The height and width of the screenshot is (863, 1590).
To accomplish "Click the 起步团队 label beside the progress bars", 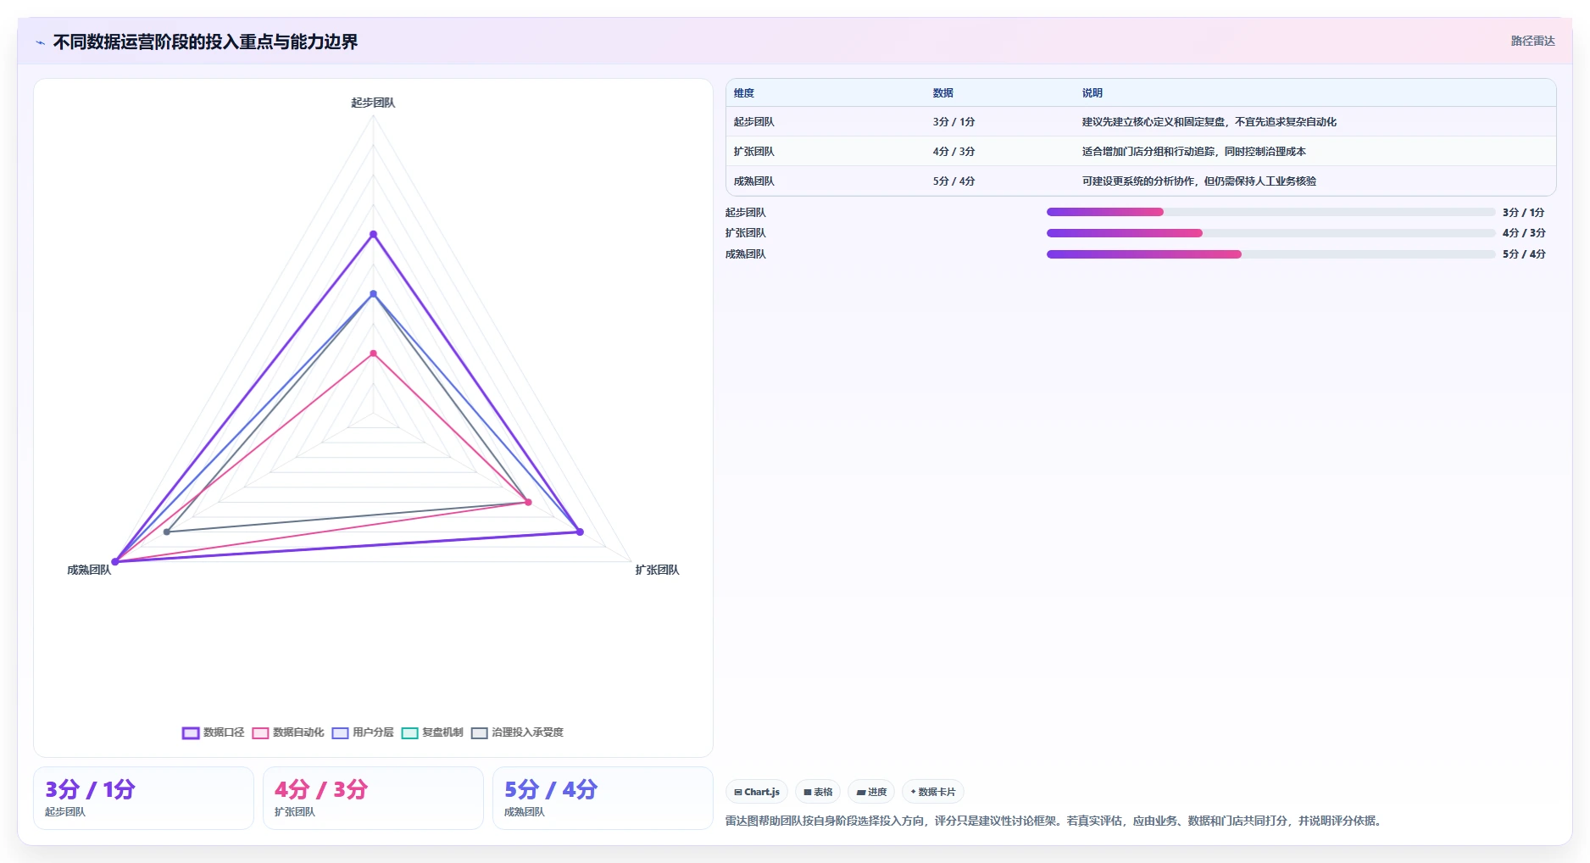I will pos(746,213).
